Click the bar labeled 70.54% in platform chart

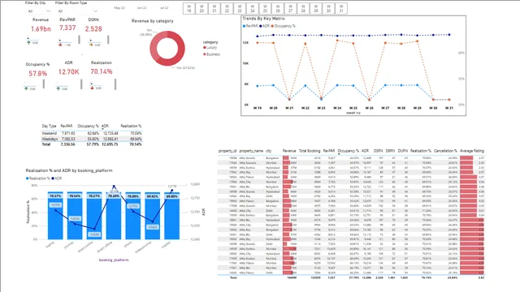(75, 216)
